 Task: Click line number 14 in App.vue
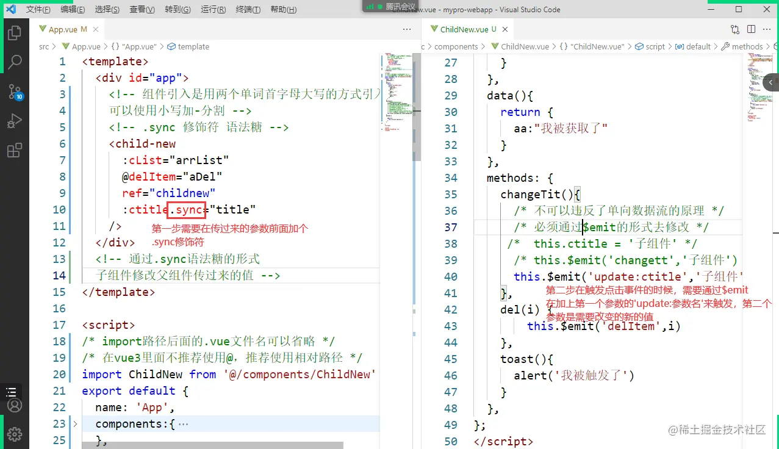coord(59,275)
